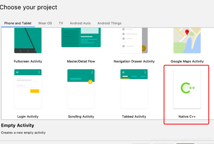Click the Empty Activity heading
Viewport: 214px width, 144px height.
(18, 125)
